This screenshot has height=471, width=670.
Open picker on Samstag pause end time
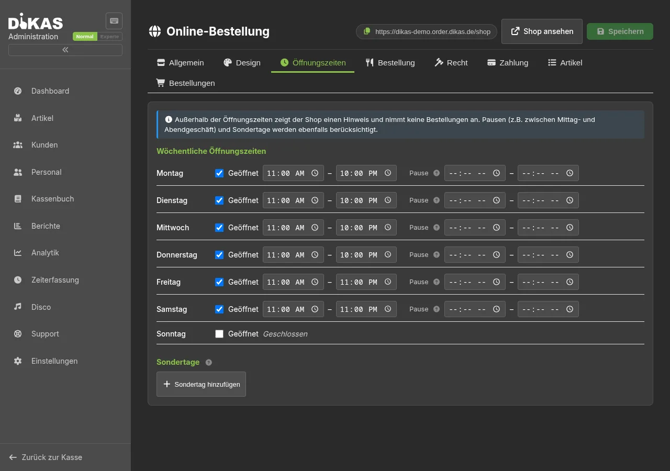coord(569,309)
